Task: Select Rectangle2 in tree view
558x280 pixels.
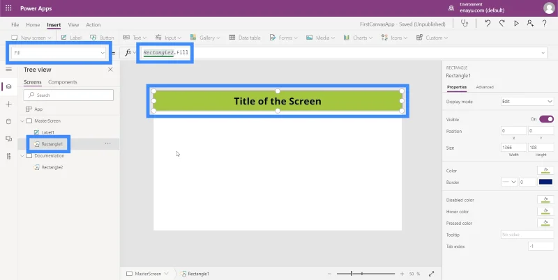Action: (52, 167)
